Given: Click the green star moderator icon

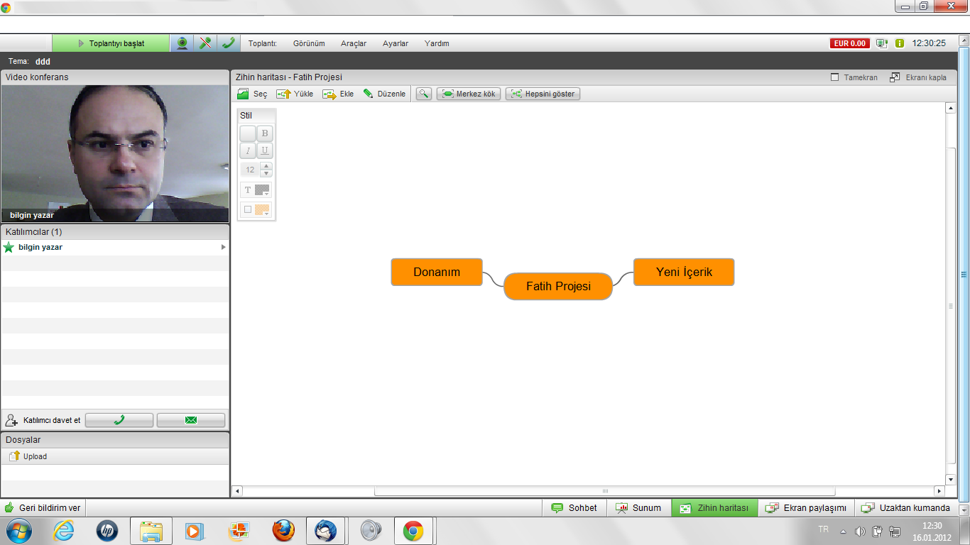Looking at the screenshot, I should tap(9, 247).
